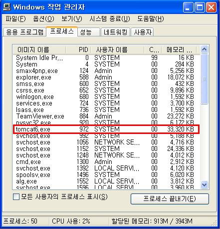220x229 pixels.
Task: Click the 23,272 KB memory value
Action: tap(181, 116)
